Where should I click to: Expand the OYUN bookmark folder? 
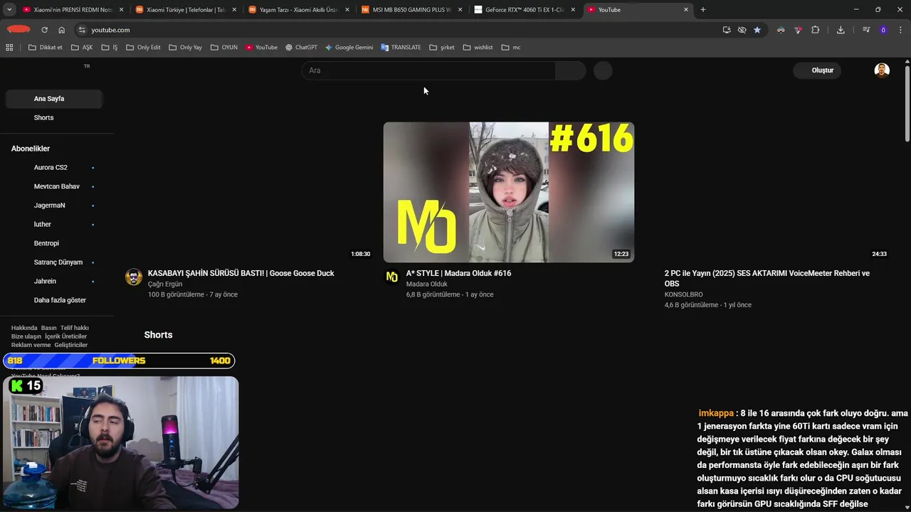224,48
